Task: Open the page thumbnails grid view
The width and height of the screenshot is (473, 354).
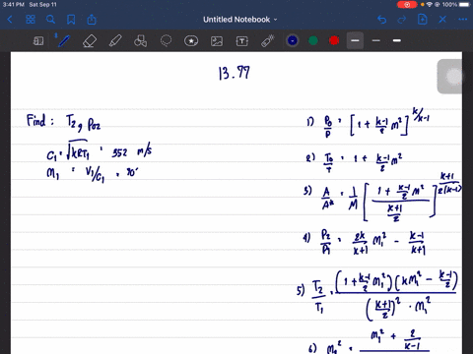Action: (31, 20)
